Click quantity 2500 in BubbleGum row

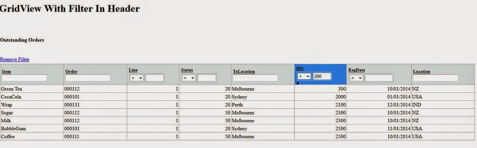[x=340, y=129]
